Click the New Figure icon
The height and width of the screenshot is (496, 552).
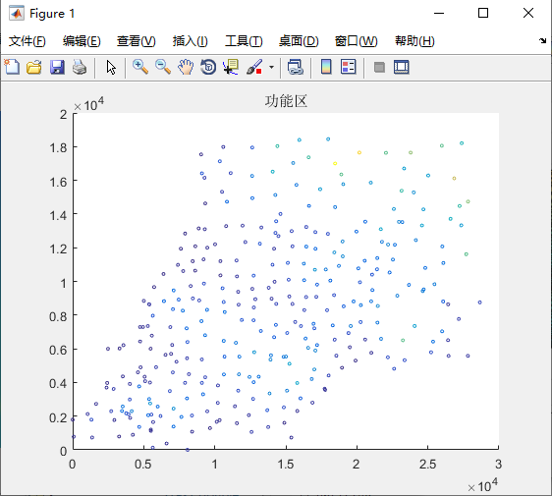[12, 67]
